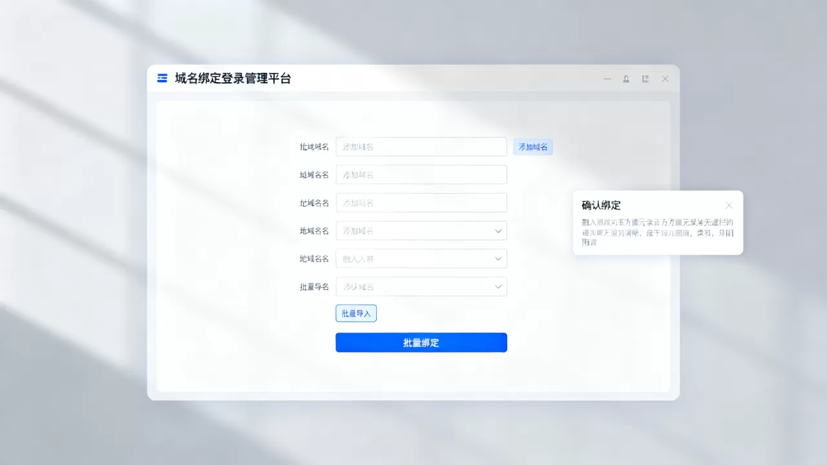Click the bell notification icon in title bar
The width and height of the screenshot is (827, 465).
click(626, 79)
